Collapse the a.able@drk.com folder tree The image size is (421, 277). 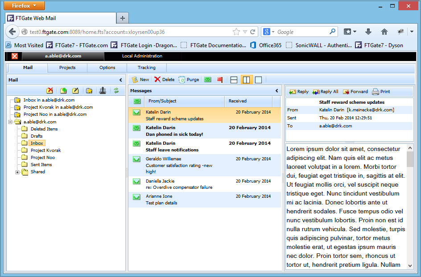10,122
